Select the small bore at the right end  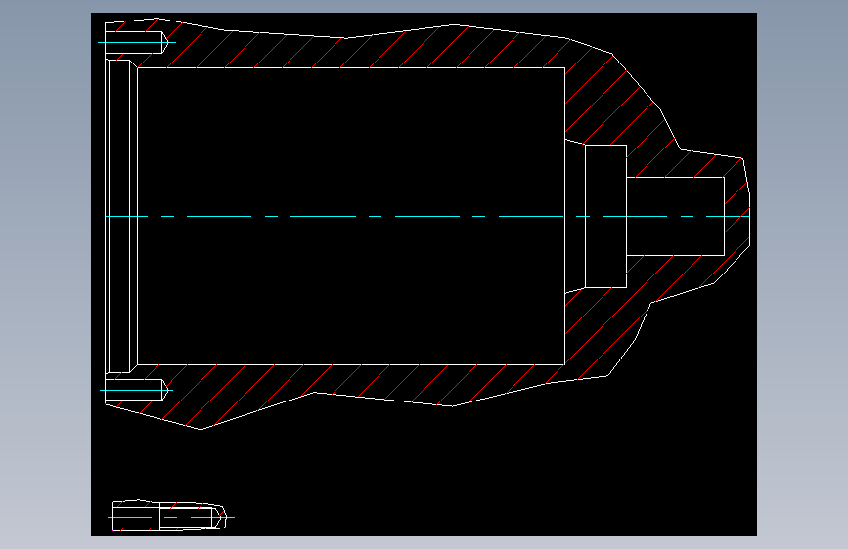point(675,216)
